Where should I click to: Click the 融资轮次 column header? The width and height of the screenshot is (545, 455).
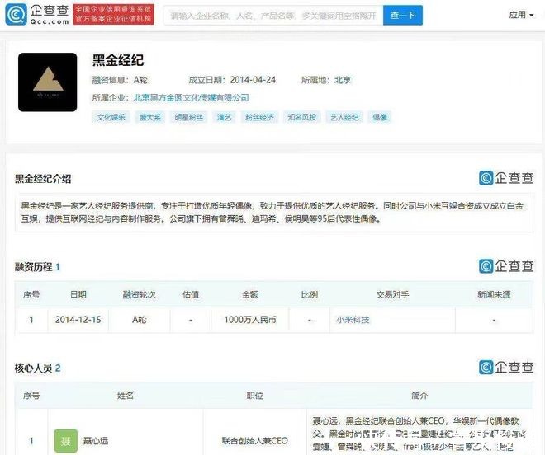tap(139, 294)
